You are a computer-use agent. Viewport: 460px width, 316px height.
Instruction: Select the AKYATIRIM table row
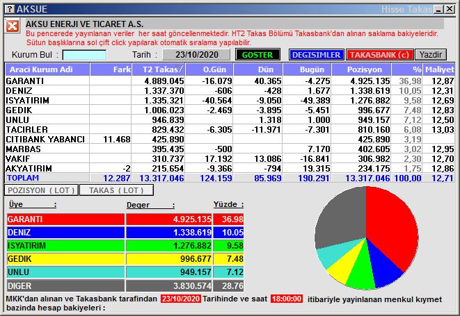pos(230,168)
